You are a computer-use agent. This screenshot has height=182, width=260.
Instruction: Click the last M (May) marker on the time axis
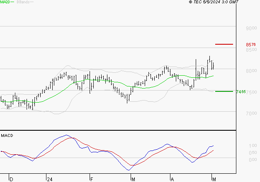(214, 180)
